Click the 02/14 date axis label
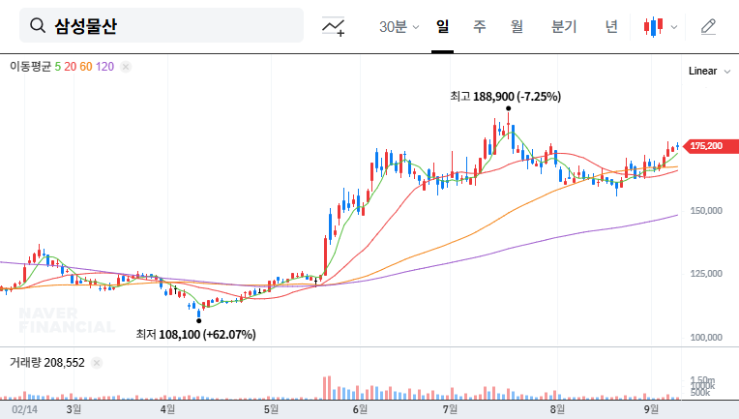This screenshot has width=739, height=419. point(24,409)
